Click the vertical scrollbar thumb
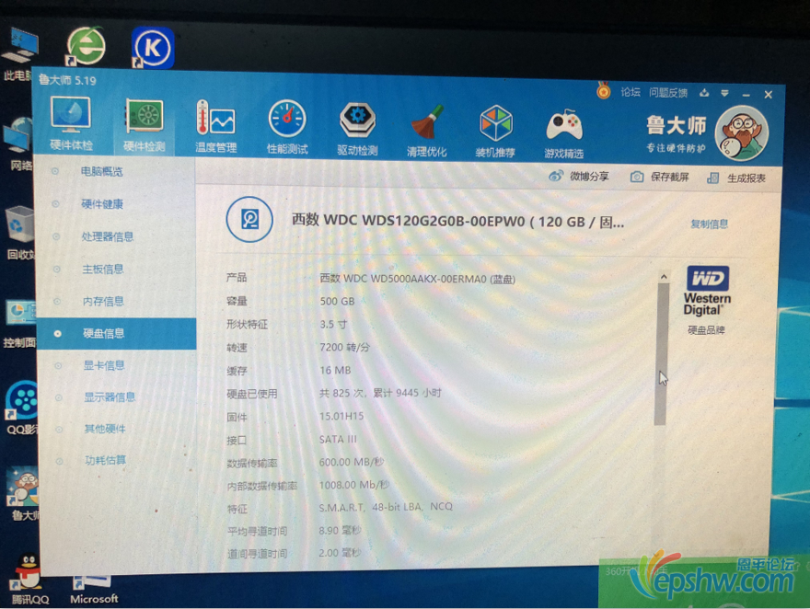Image resolution: width=810 pixels, height=609 pixels. point(661,353)
